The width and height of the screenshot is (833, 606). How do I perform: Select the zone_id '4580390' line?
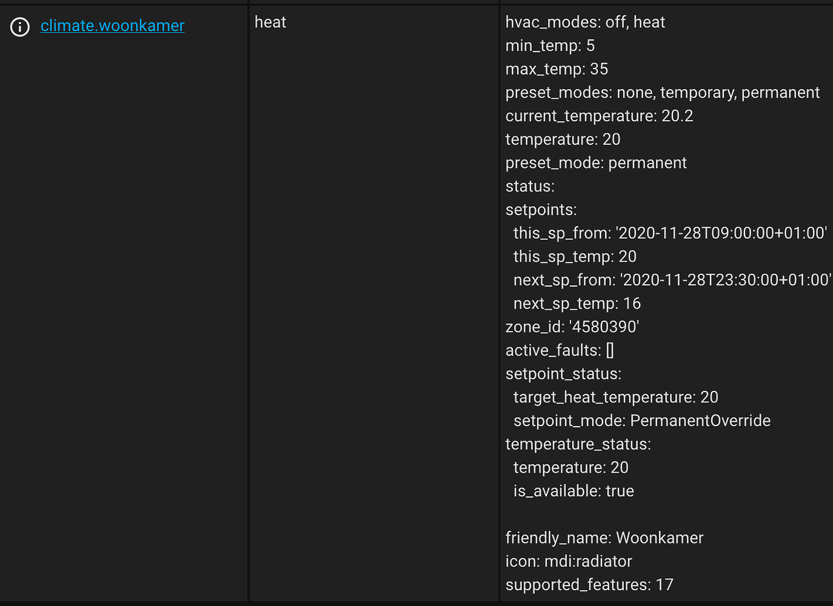[x=572, y=327]
